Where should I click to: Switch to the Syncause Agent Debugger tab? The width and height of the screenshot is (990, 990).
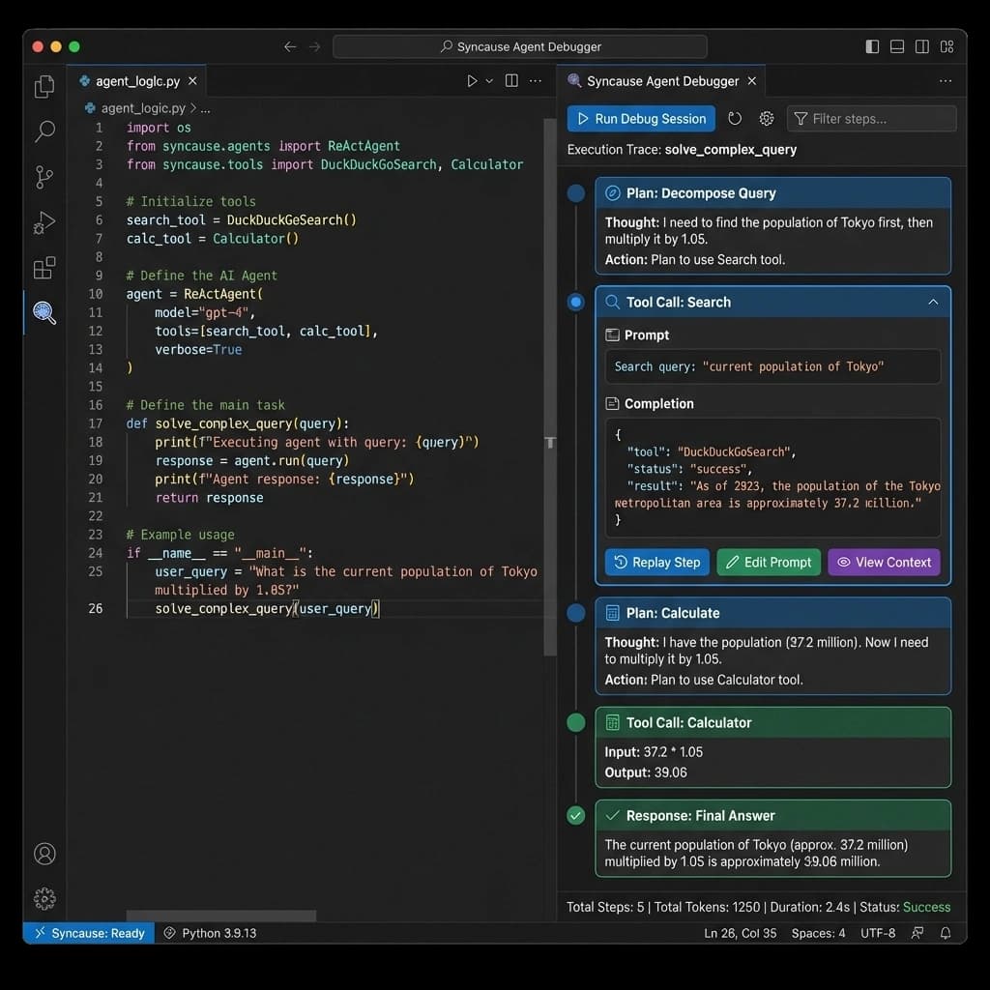[x=661, y=81]
